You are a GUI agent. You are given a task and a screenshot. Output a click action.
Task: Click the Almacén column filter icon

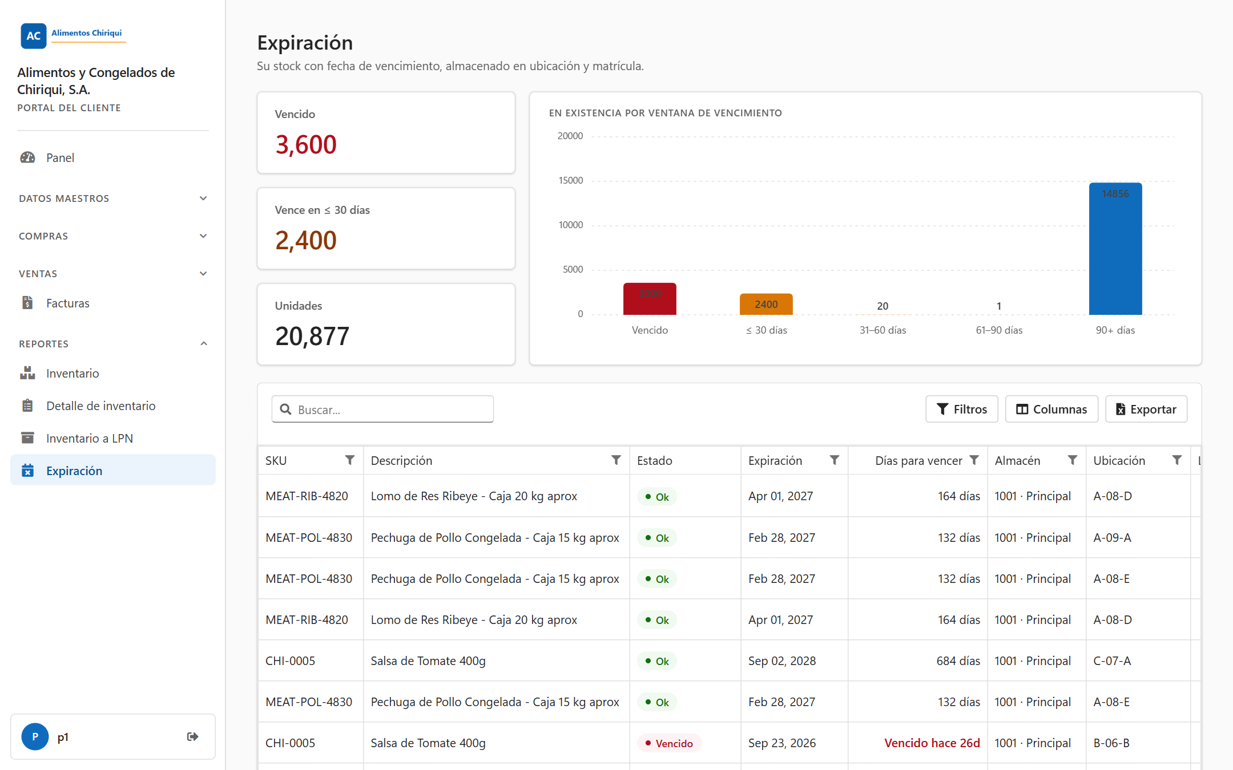(x=1073, y=460)
